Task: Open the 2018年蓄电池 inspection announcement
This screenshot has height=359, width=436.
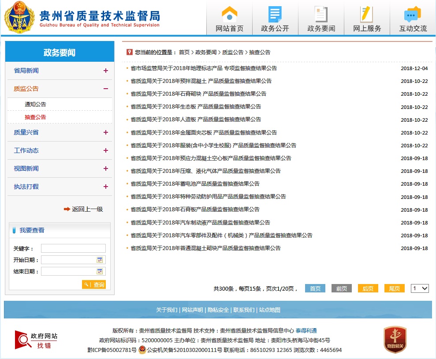Action: 195,184
